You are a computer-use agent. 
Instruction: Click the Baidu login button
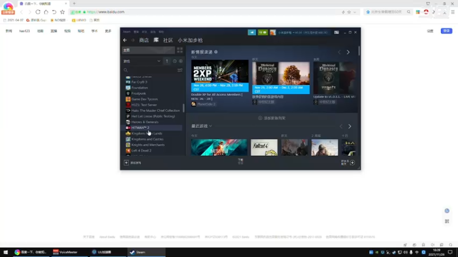tap(447, 31)
